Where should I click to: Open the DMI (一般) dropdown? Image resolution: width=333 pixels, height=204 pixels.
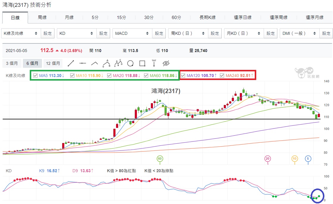point(299,33)
